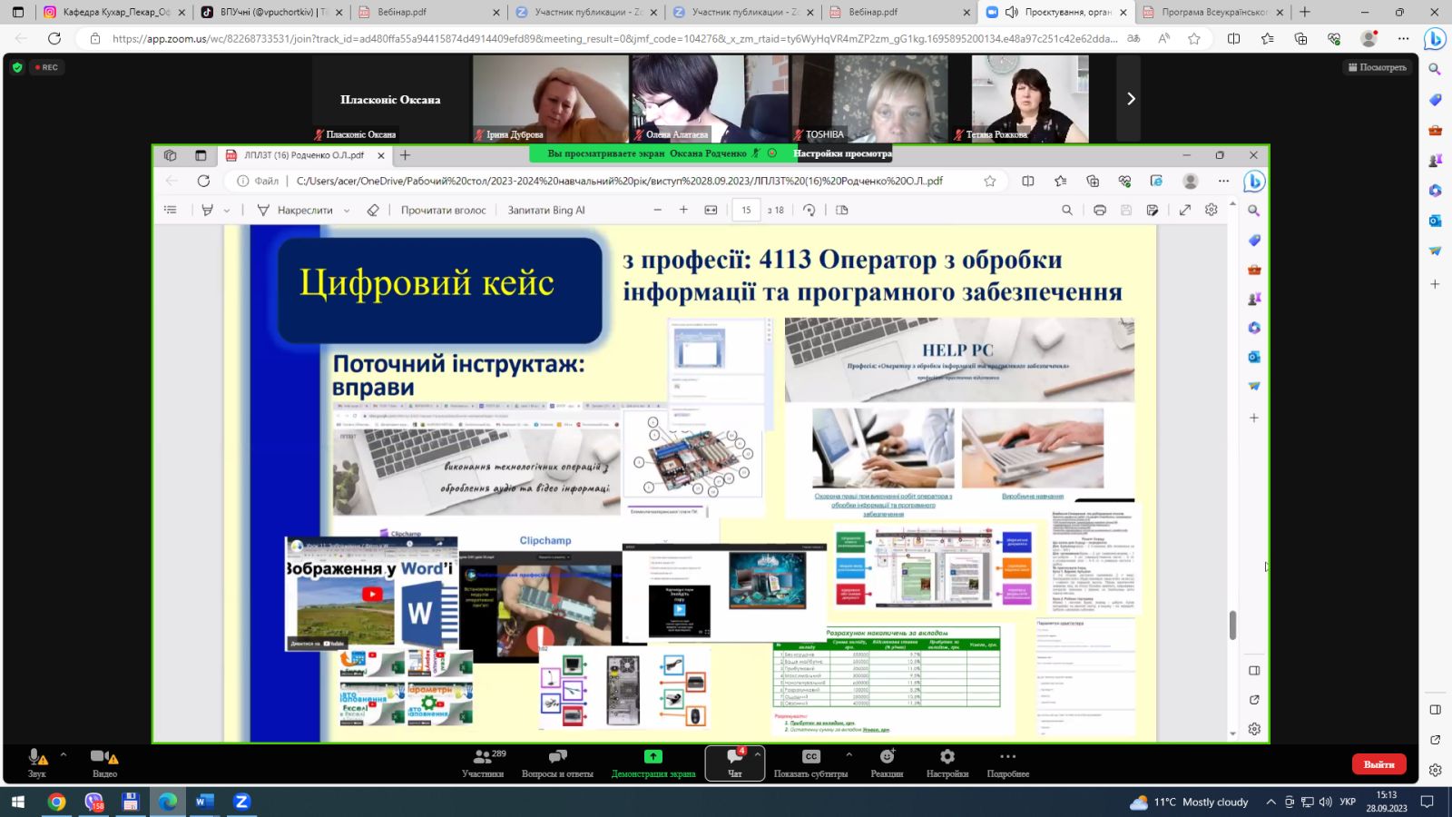Expand the chat options caret
The width and height of the screenshot is (1452, 817).
(758, 754)
